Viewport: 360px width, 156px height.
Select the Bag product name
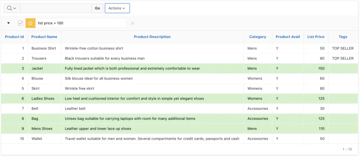(35, 118)
